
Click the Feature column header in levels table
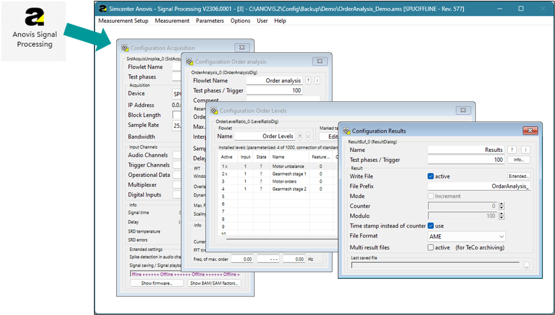tap(321, 157)
